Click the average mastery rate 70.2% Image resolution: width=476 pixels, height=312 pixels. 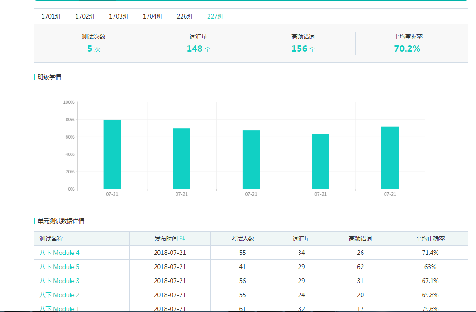(407, 48)
